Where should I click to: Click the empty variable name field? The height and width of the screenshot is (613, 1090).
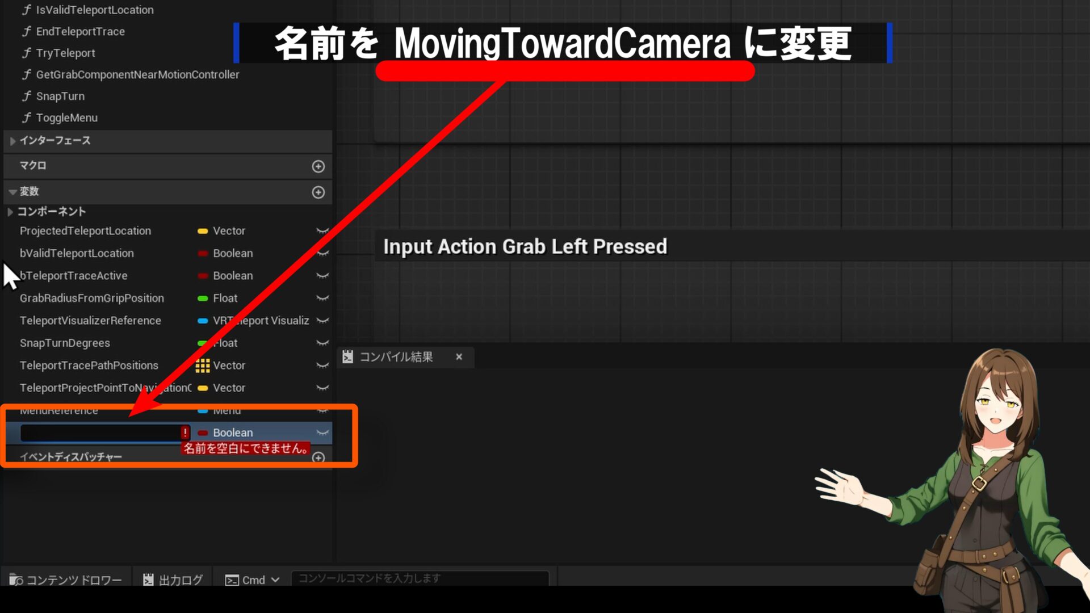tap(101, 433)
